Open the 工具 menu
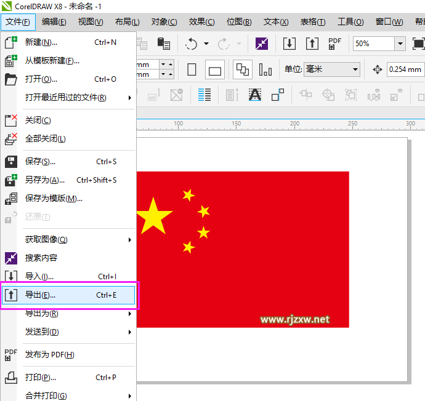The width and height of the screenshot is (425, 401). coord(350,22)
